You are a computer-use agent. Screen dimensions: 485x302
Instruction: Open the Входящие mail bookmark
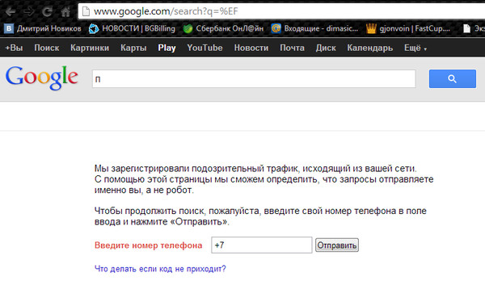tap(314, 28)
